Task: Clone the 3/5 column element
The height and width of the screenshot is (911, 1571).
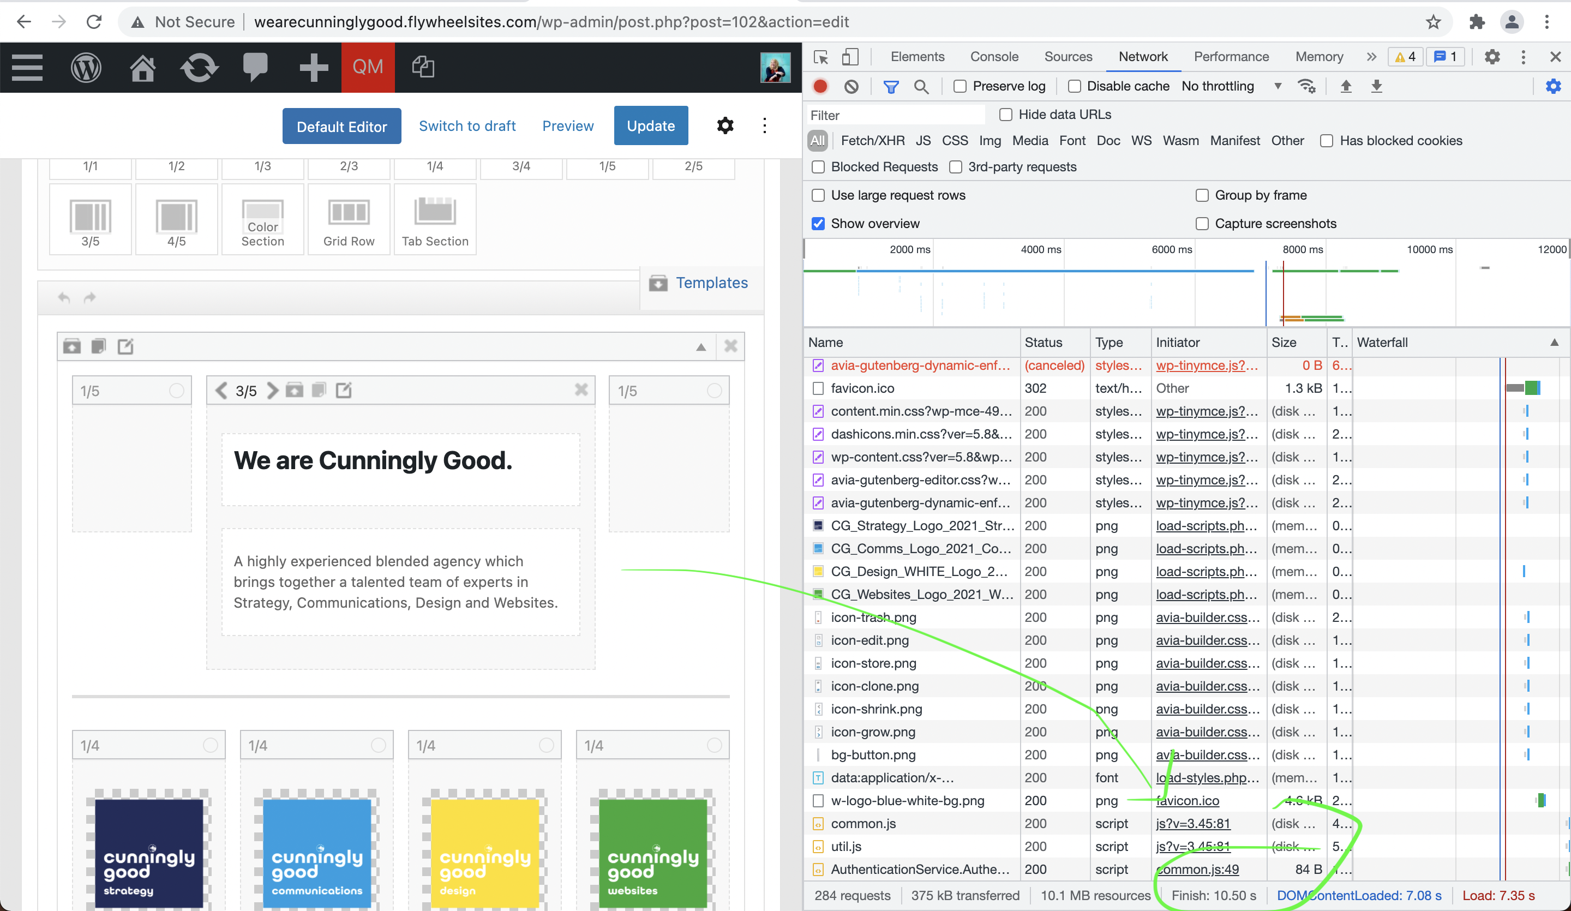Action: click(x=319, y=391)
